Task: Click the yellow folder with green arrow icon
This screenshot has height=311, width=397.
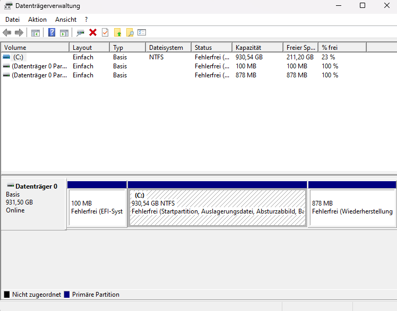Action: click(117, 33)
